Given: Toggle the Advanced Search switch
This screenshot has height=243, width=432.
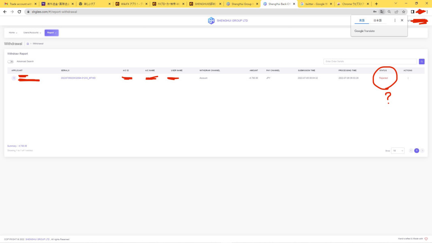Looking at the screenshot, I should point(11,62).
